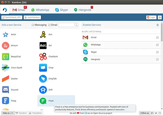Add the Actor service icon

pyautogui.click(x=6, y=34)
